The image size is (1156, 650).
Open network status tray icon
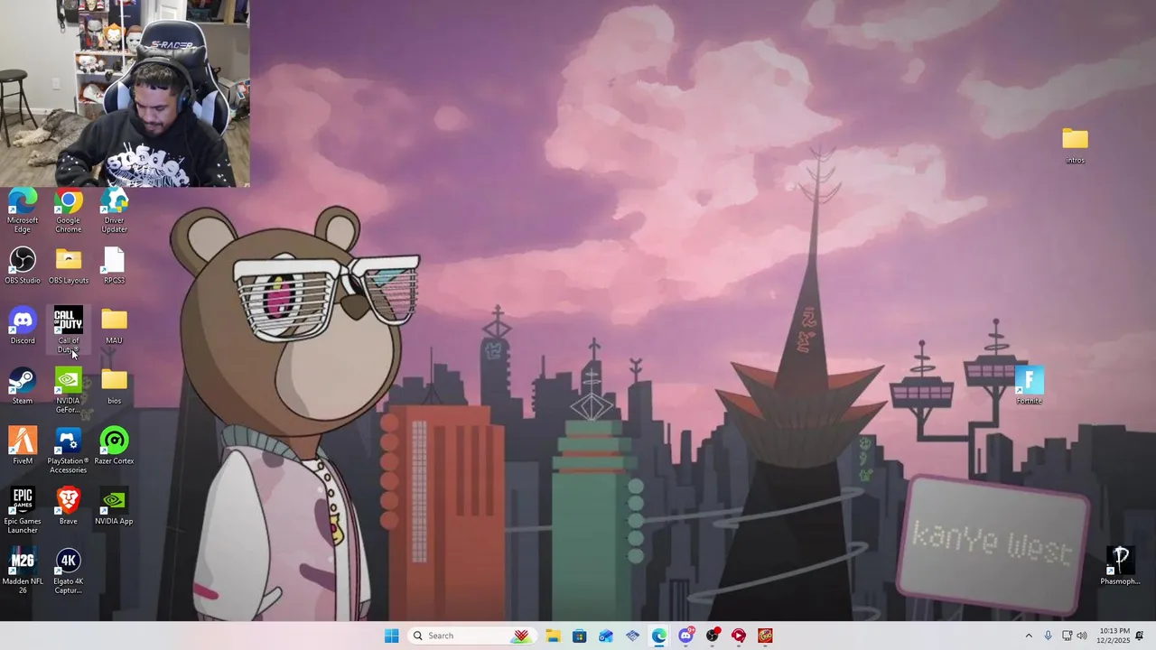click(x=1067, y=636)
